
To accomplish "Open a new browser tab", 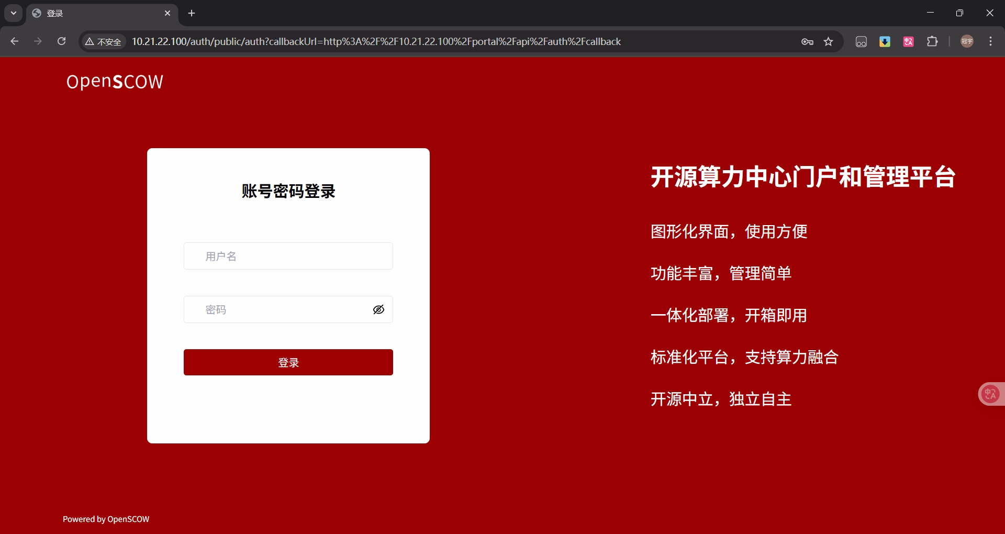I will pos(191,14).
